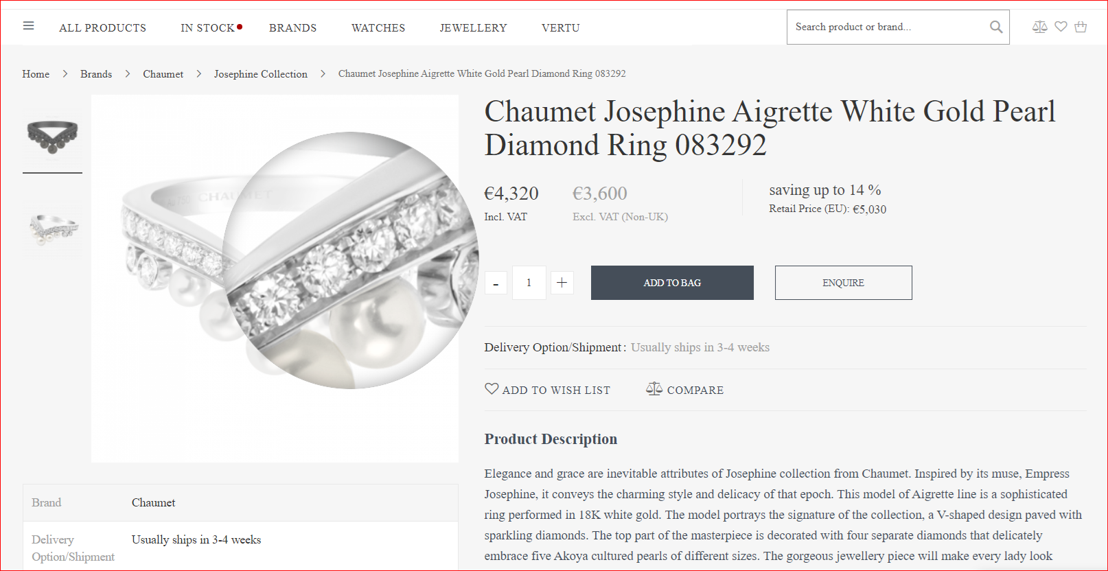Select the In Stock menu item

pos(207,28)
